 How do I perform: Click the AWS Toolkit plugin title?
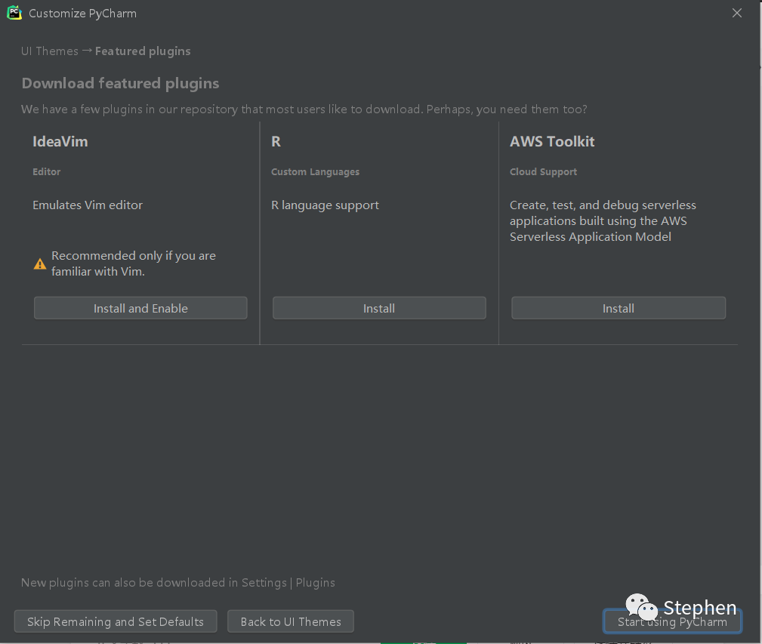552,141
